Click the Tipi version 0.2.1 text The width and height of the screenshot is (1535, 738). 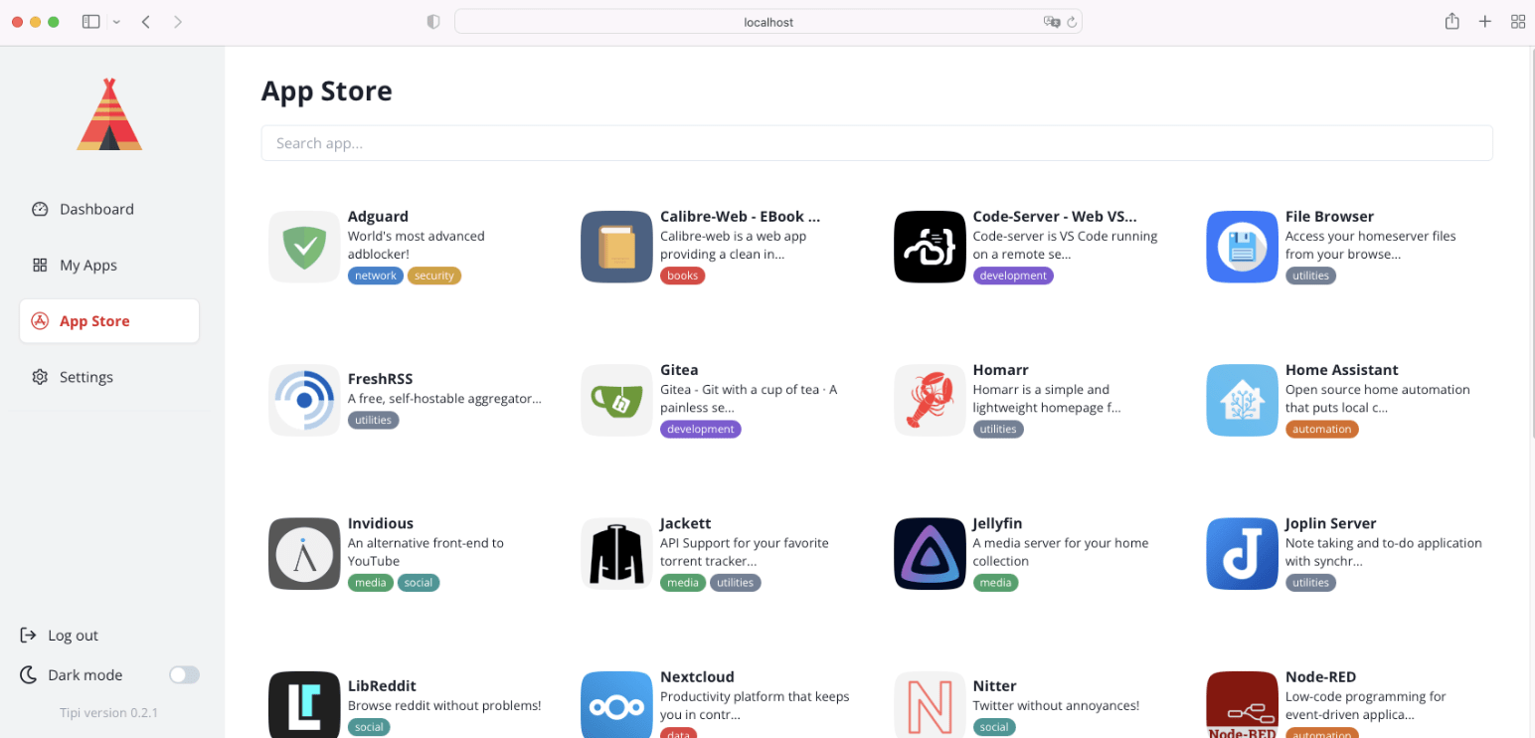coord(109,712)
